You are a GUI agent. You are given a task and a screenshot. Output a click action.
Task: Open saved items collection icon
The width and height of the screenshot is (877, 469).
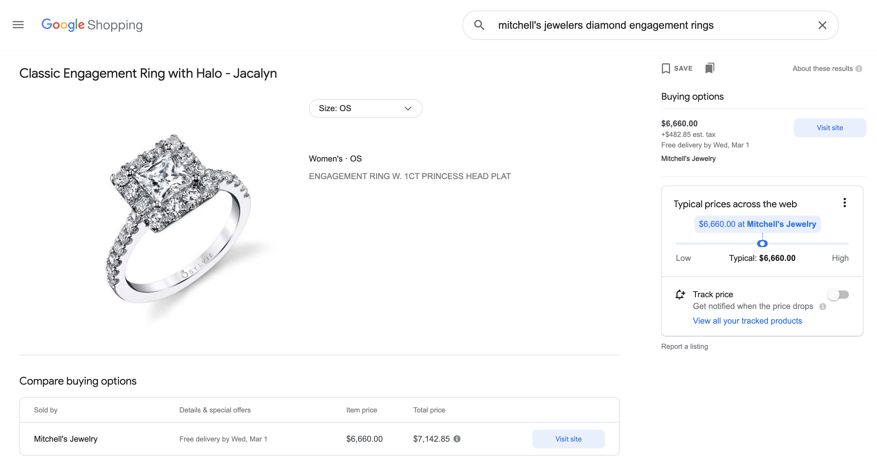tap(710, 68)
